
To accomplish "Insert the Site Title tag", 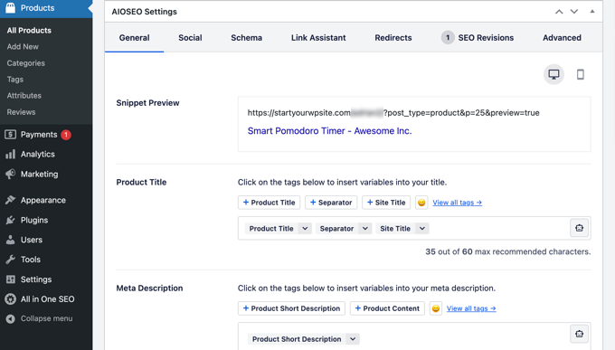I will [x=386, y=203].
